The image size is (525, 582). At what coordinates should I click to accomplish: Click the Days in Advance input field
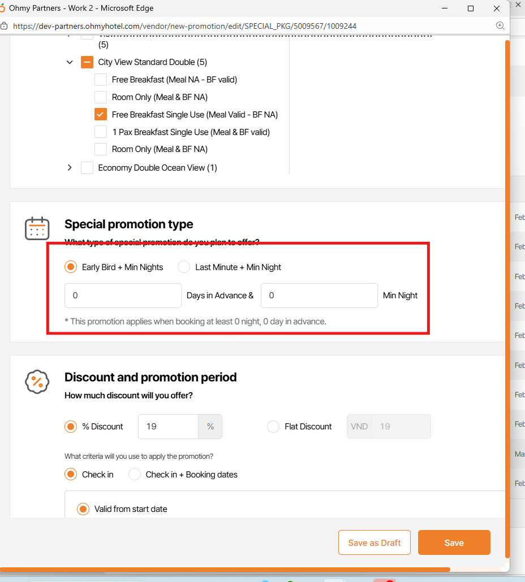click(123, 296)
